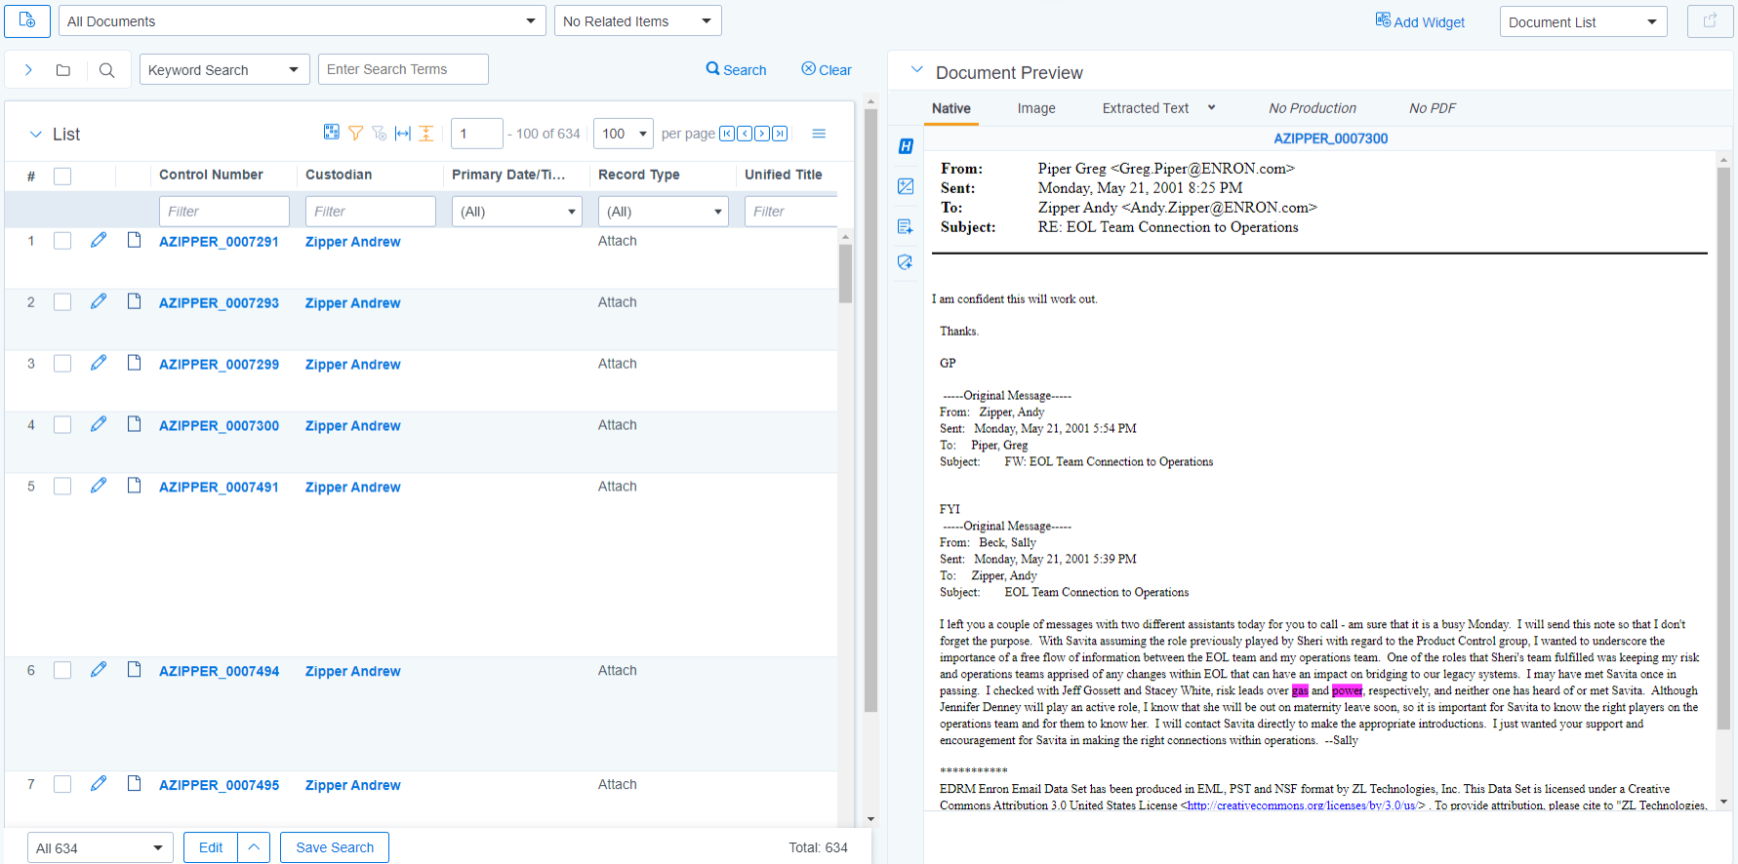The image size is (1738, 864).
Task: Open the Keyword Search type dropdown
Action: (224, 69)
